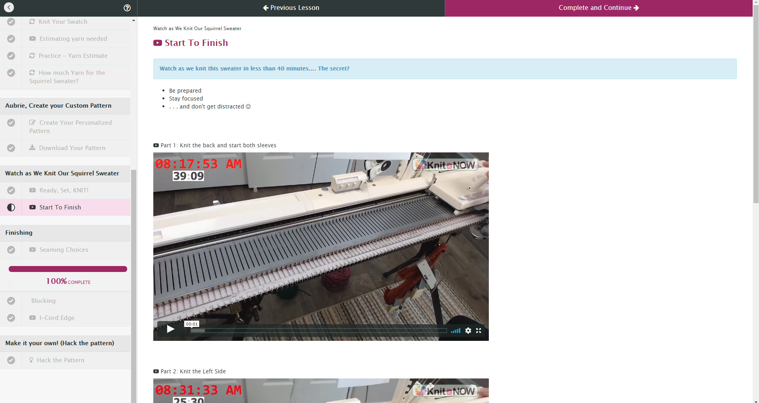Open Hack the Pattern lesson

tap(61, 360)
